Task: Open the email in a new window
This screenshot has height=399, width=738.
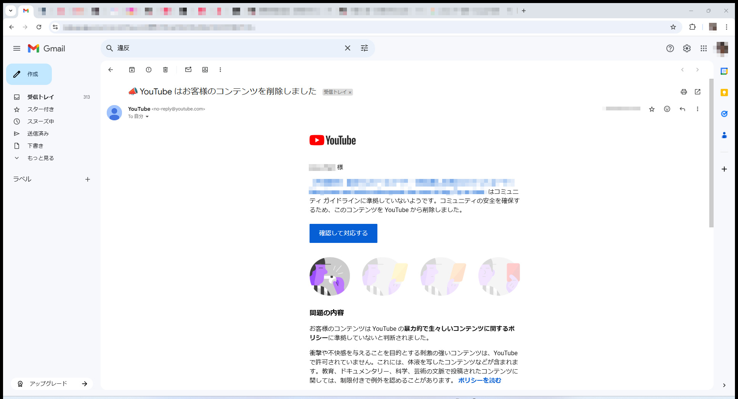Action: [698, 92]
